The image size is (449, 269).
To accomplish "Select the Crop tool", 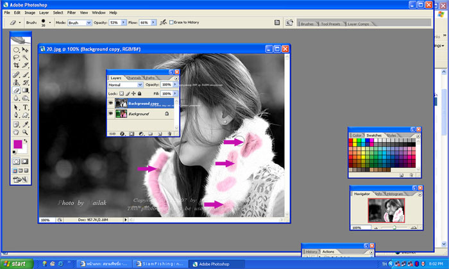I will pos(16,65).
